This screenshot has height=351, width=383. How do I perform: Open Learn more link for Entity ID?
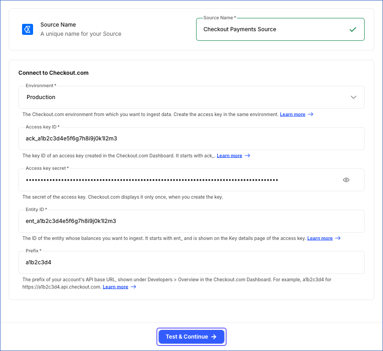click(320, 238)
